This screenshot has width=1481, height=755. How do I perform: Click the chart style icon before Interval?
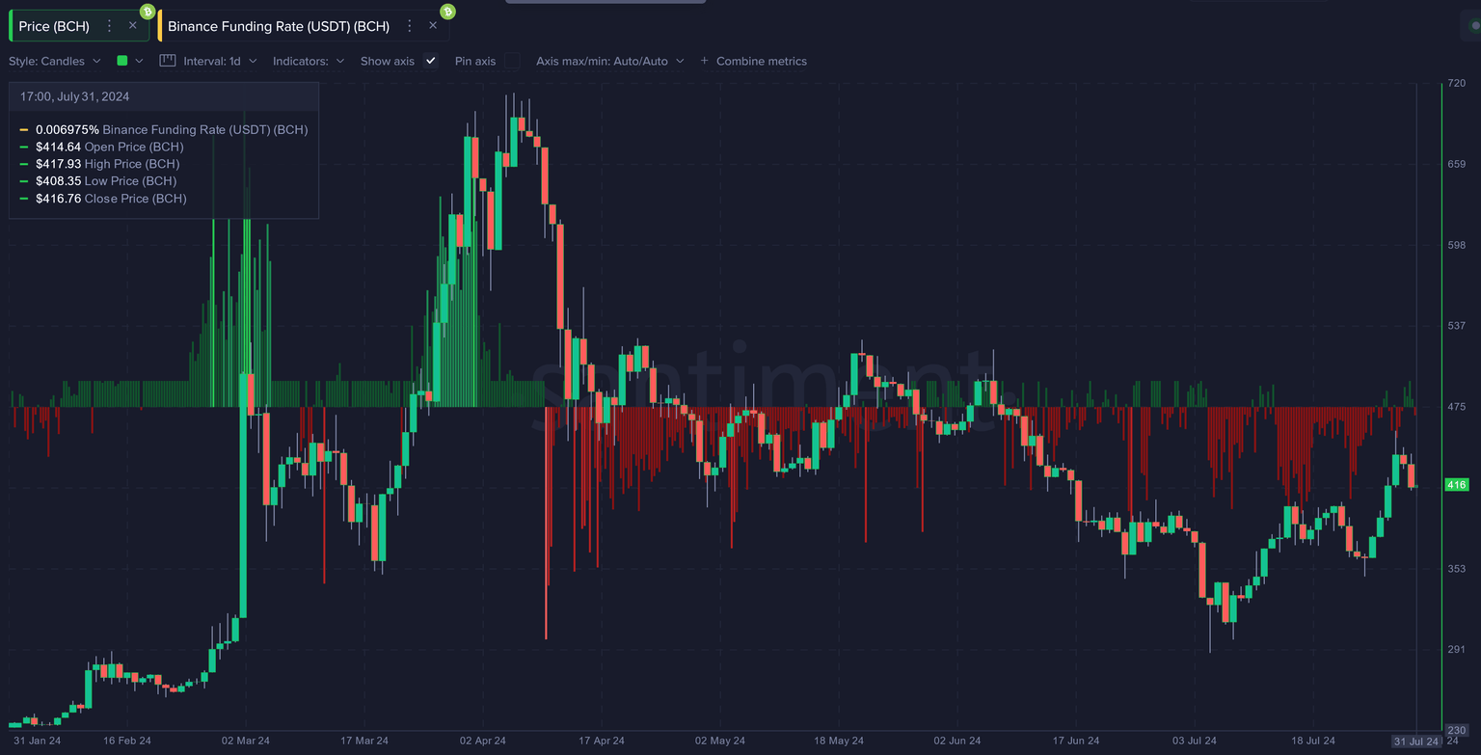pyautogui.click(x=167, y=60)
